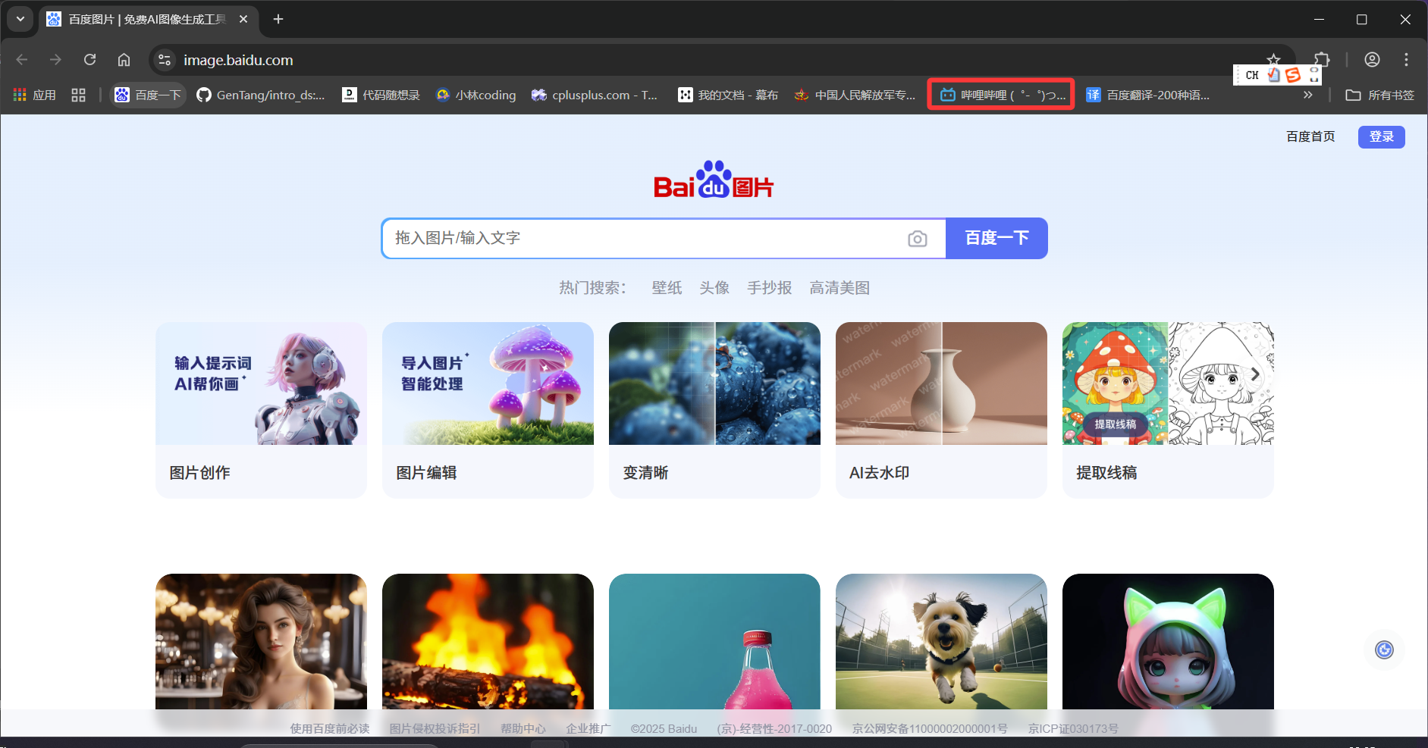Open the browser extensions puzzle icon
The image size is (1428, 748).
(x=1323, y=60)
